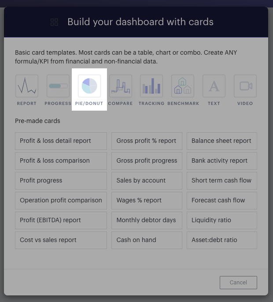Add the Liquidity ratio card
The height and width of the screenshot is (302, 273).
(x=222, y=220)
